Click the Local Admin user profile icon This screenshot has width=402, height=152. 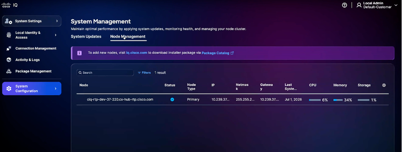click(x=359, y=5)
